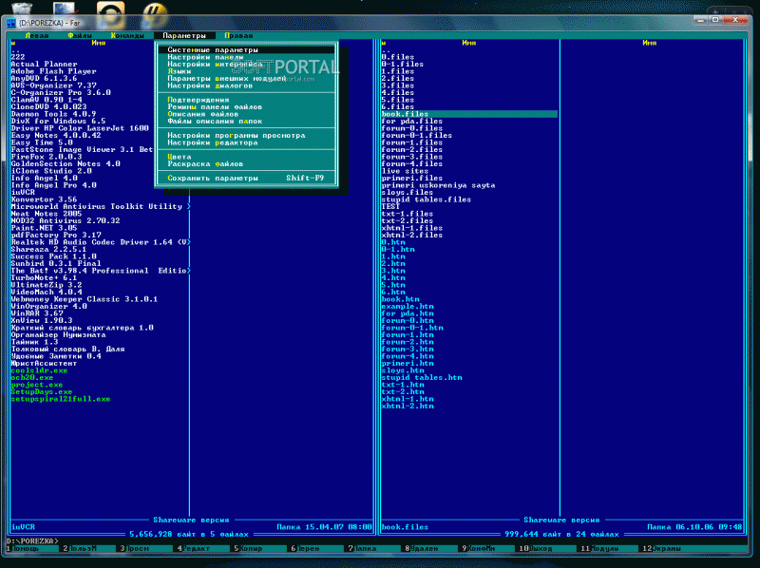This screenshot has height=568, width=760.
Task: Select 'WinRAR 3.67' folder
Action: click(x=37, y=313)
